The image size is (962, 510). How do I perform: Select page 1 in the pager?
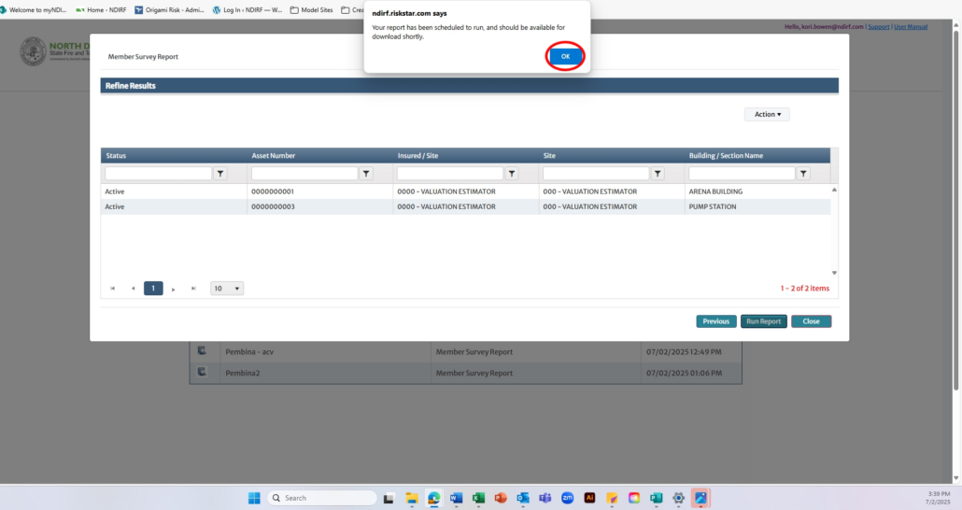tap(153, 289)
